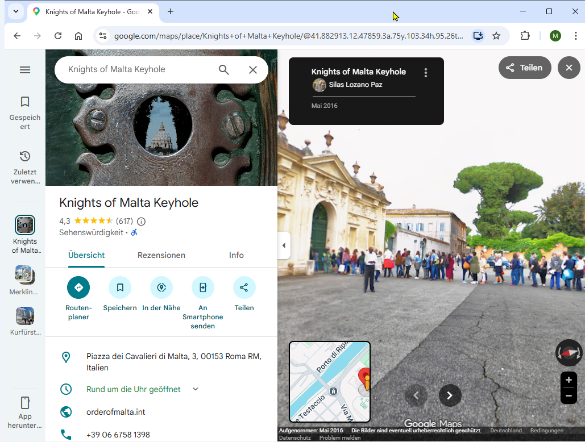Zoom out with the minus button
Screen dimensions: 585x442
569,396
